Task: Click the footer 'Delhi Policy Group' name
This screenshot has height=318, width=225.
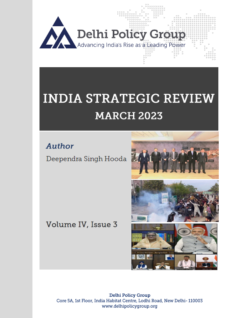Action: (130, 295)
